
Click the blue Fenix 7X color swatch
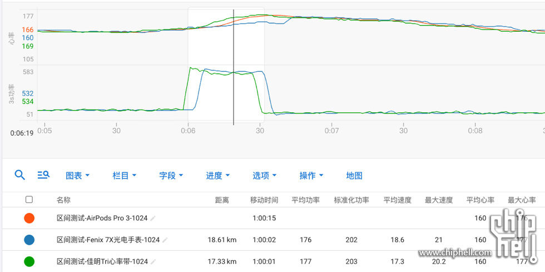pyautogui.click(x=29, y=240)
